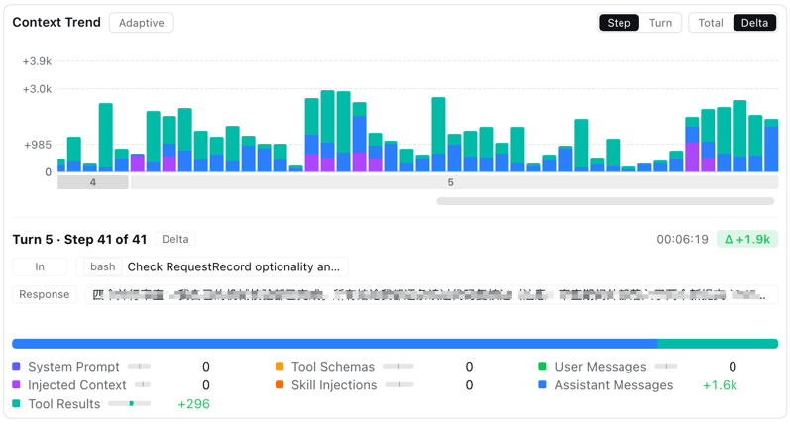The width and height of the screenshot is (790, 425).
Task: Select turn 4 segment under chart
Action: point(93,182)
